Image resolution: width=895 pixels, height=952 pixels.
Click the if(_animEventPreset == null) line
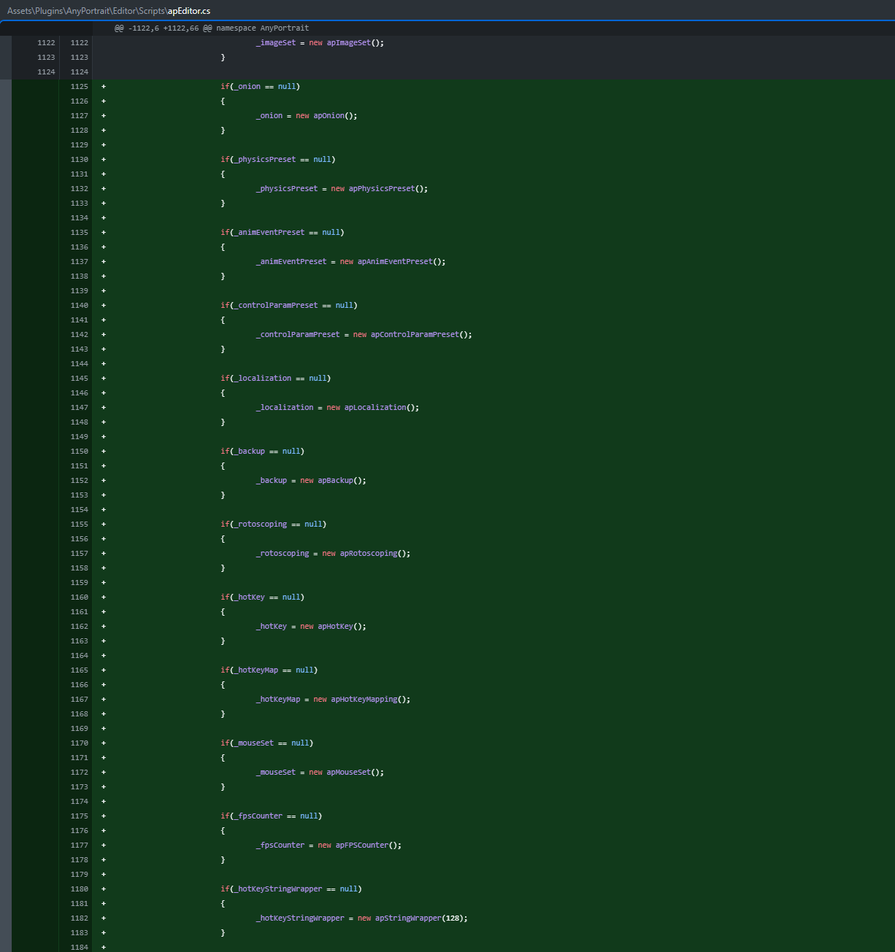(x=282, y=232)
